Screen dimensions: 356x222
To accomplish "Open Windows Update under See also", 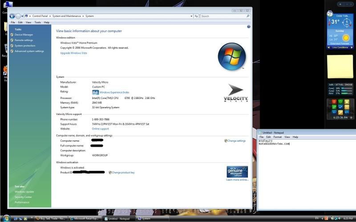I will point(24,192).
